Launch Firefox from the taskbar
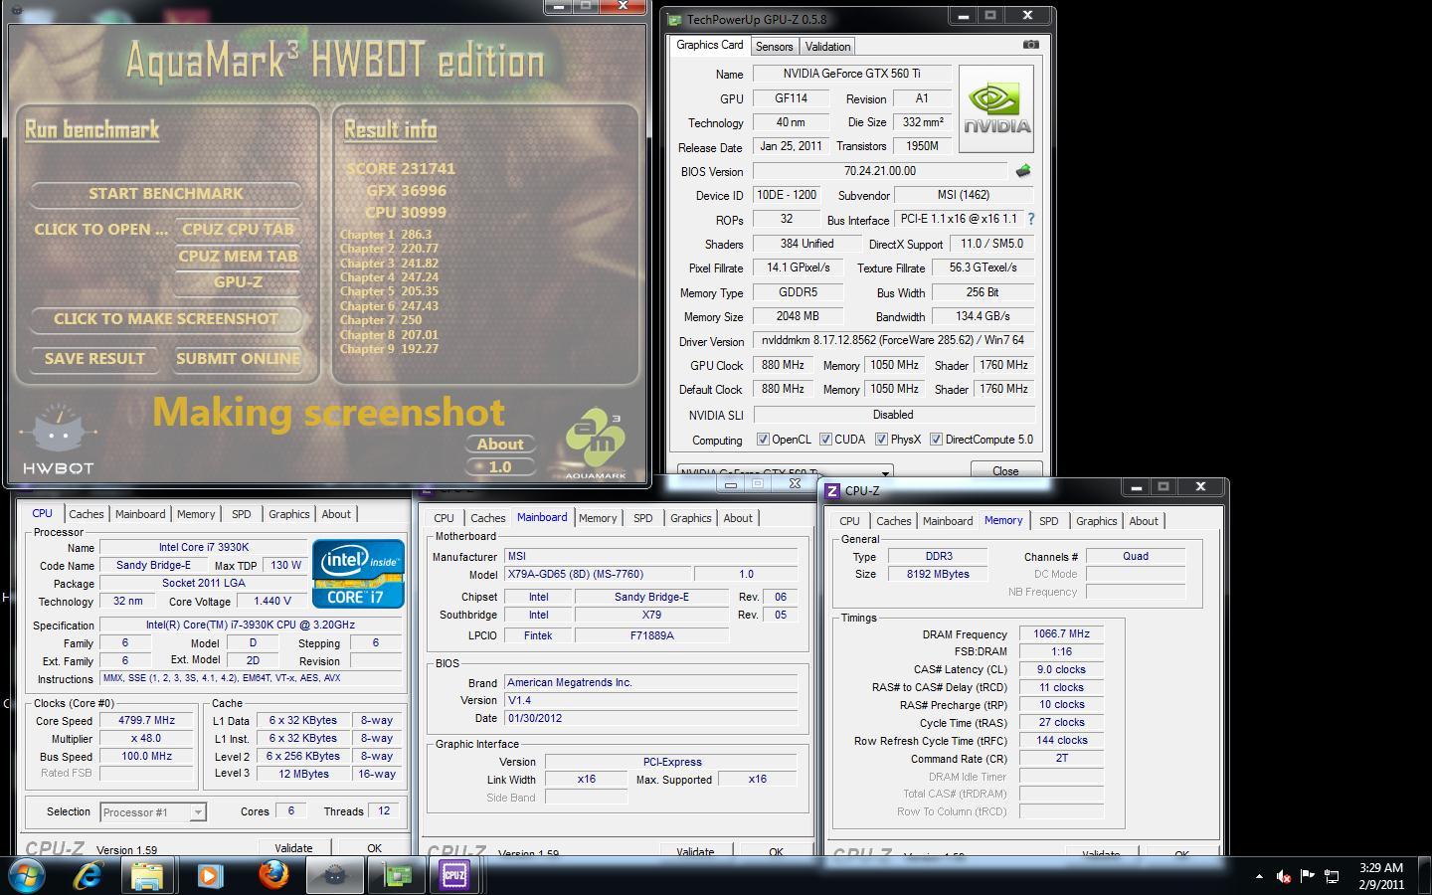Screen dimensions: 1432x895 [x=272, y=875]
